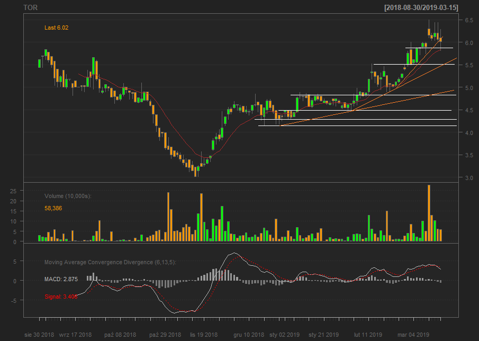Viewport: 479px width, 341px height.
Task: Click the 3.0 price axis label
Action: [x=469, y=178]
